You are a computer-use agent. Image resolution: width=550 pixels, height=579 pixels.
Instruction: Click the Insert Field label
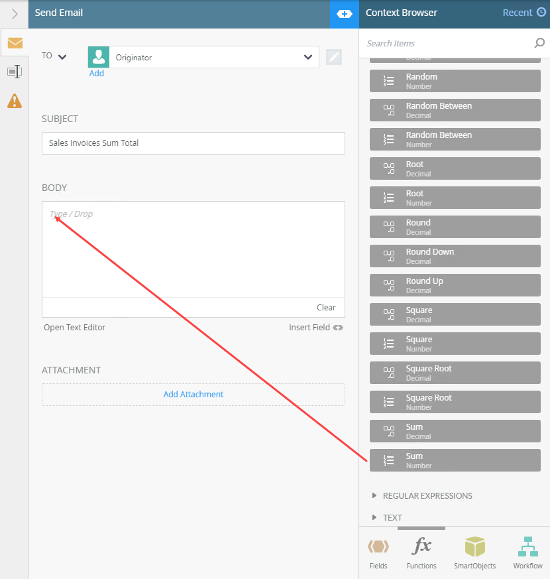pyautogui.click(x=309, y=328)
